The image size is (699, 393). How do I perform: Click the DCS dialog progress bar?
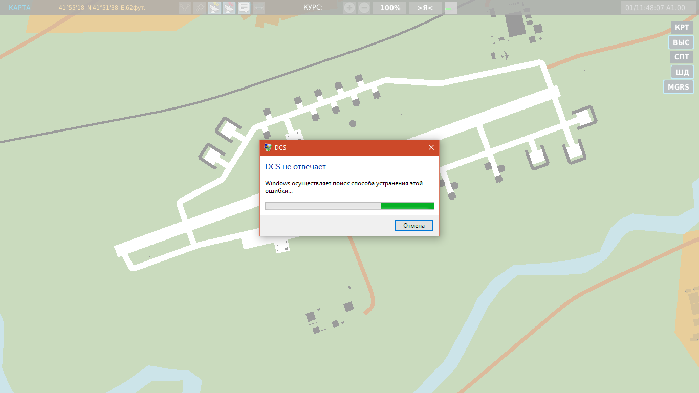(x=349, y=206)
